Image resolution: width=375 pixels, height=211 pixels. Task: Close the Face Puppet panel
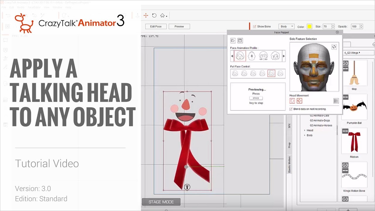337,32
